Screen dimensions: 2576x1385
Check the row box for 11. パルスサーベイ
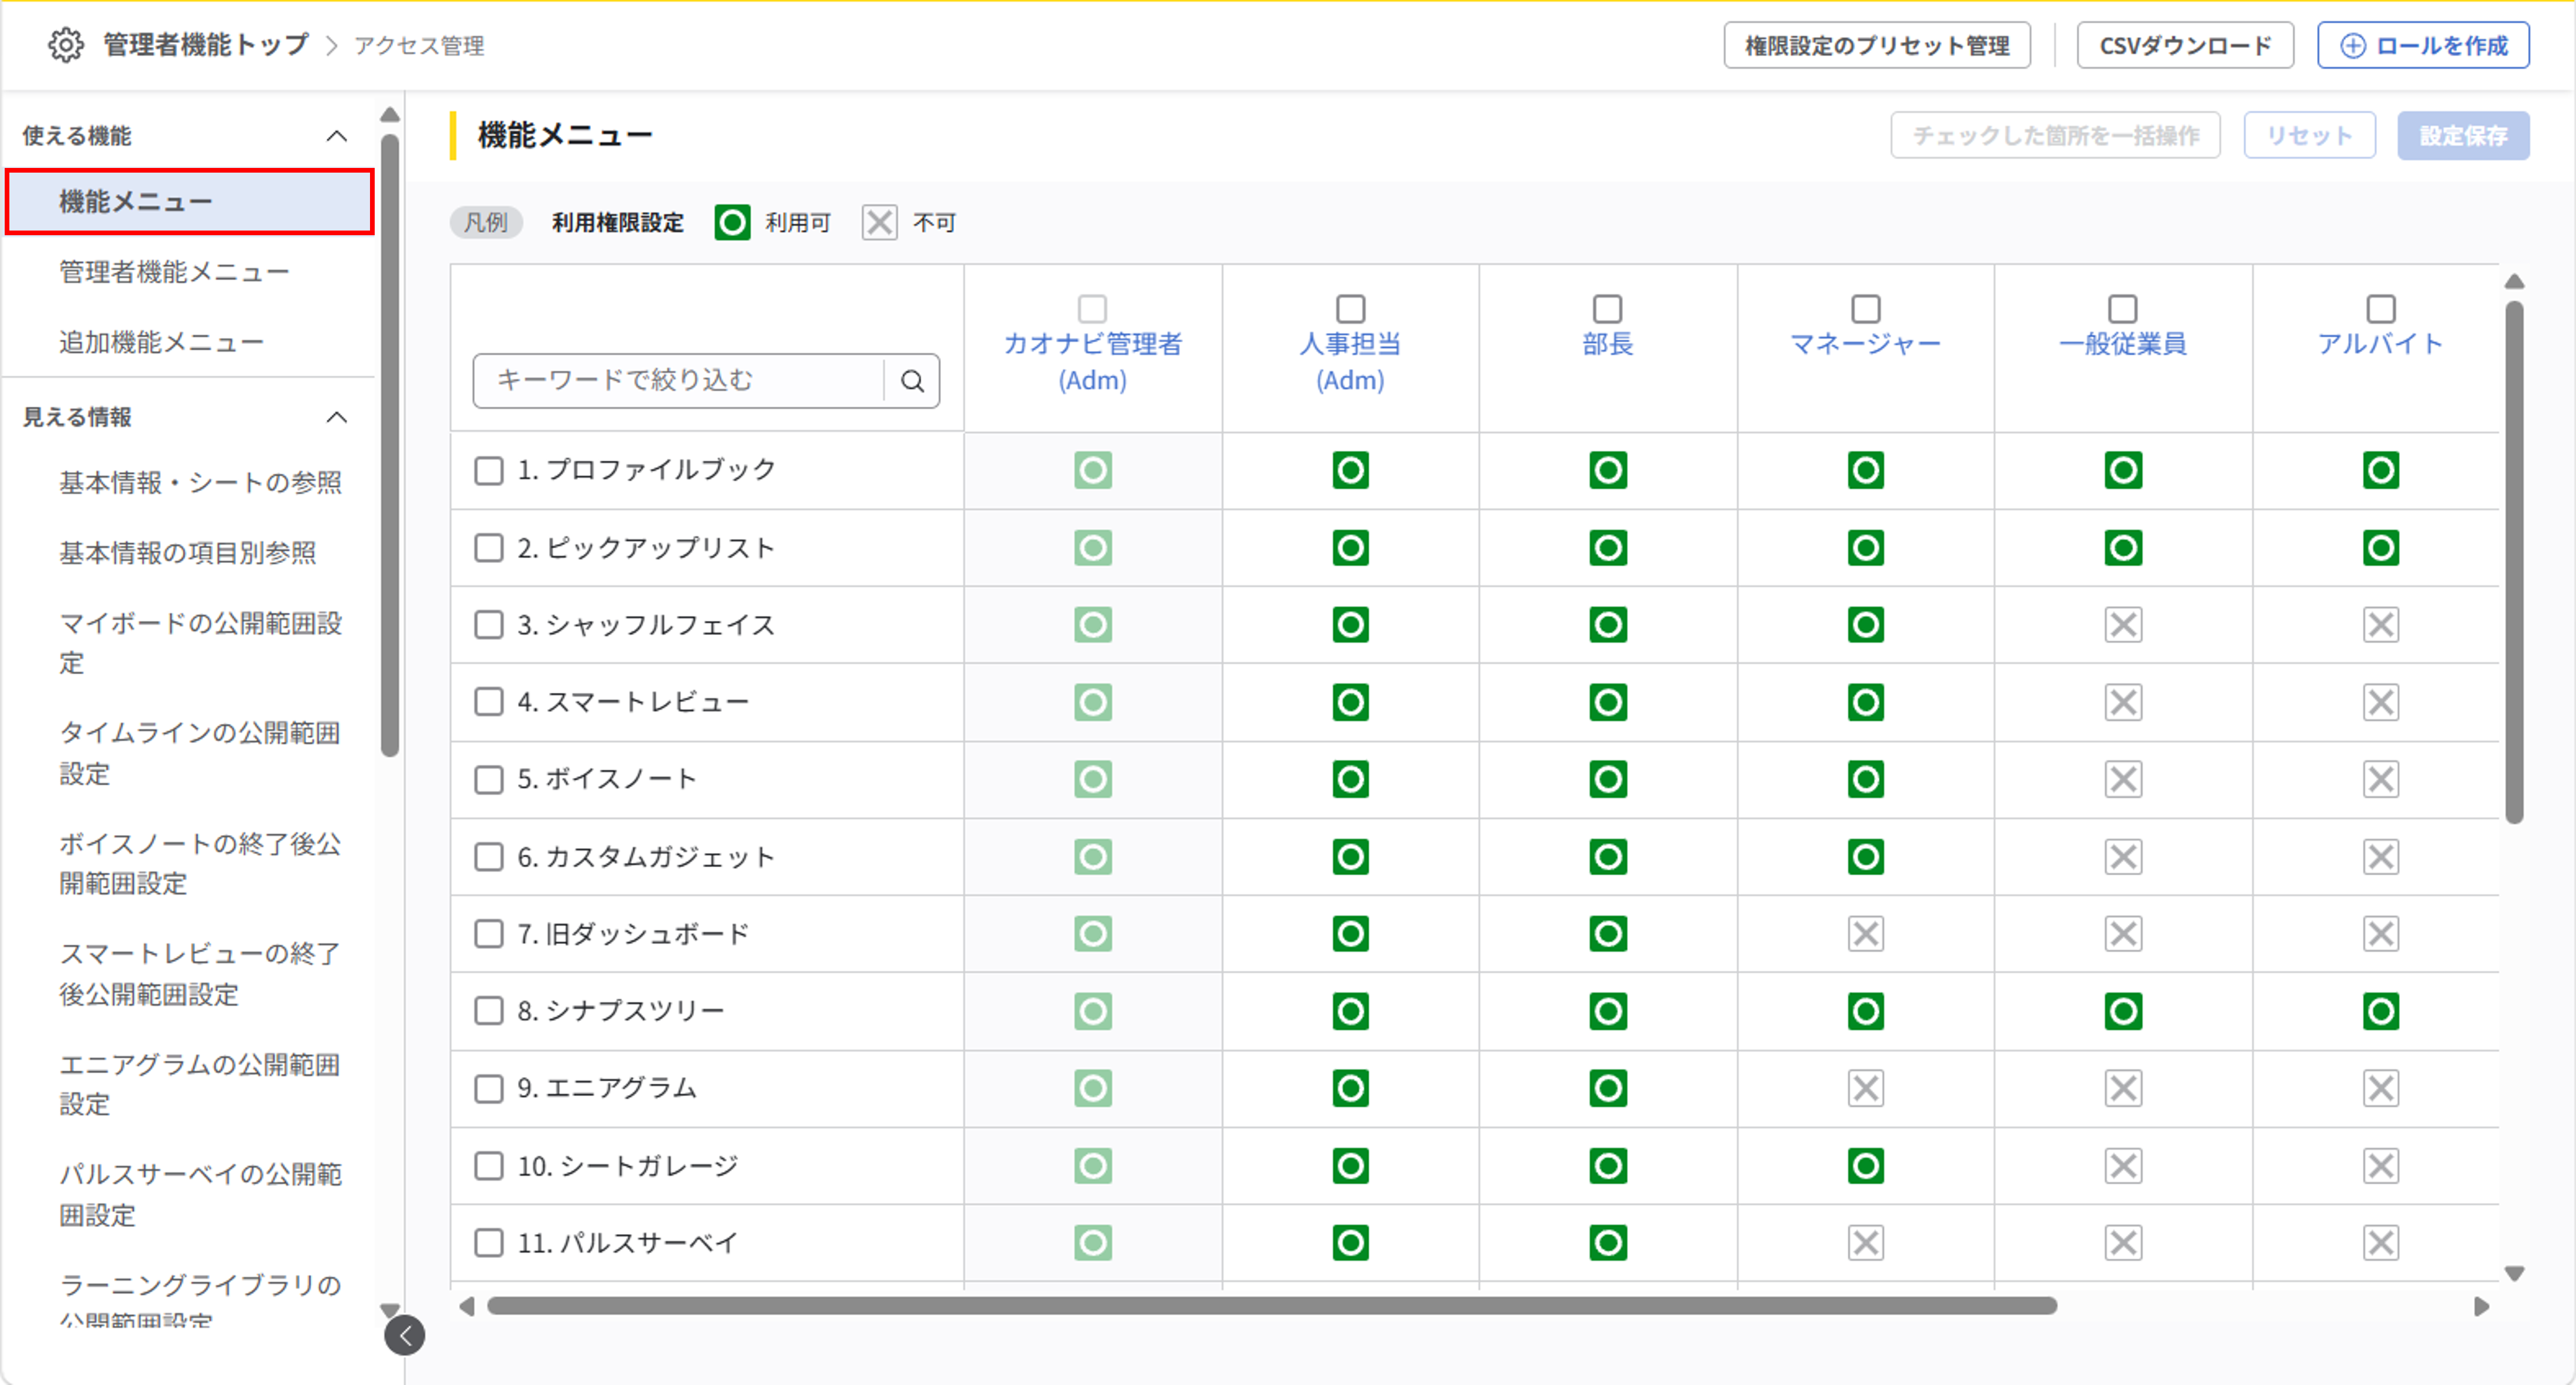(489, 1243)
